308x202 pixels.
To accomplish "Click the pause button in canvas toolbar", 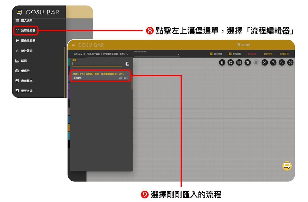I will pyautogui.click(x=222, y=63).
